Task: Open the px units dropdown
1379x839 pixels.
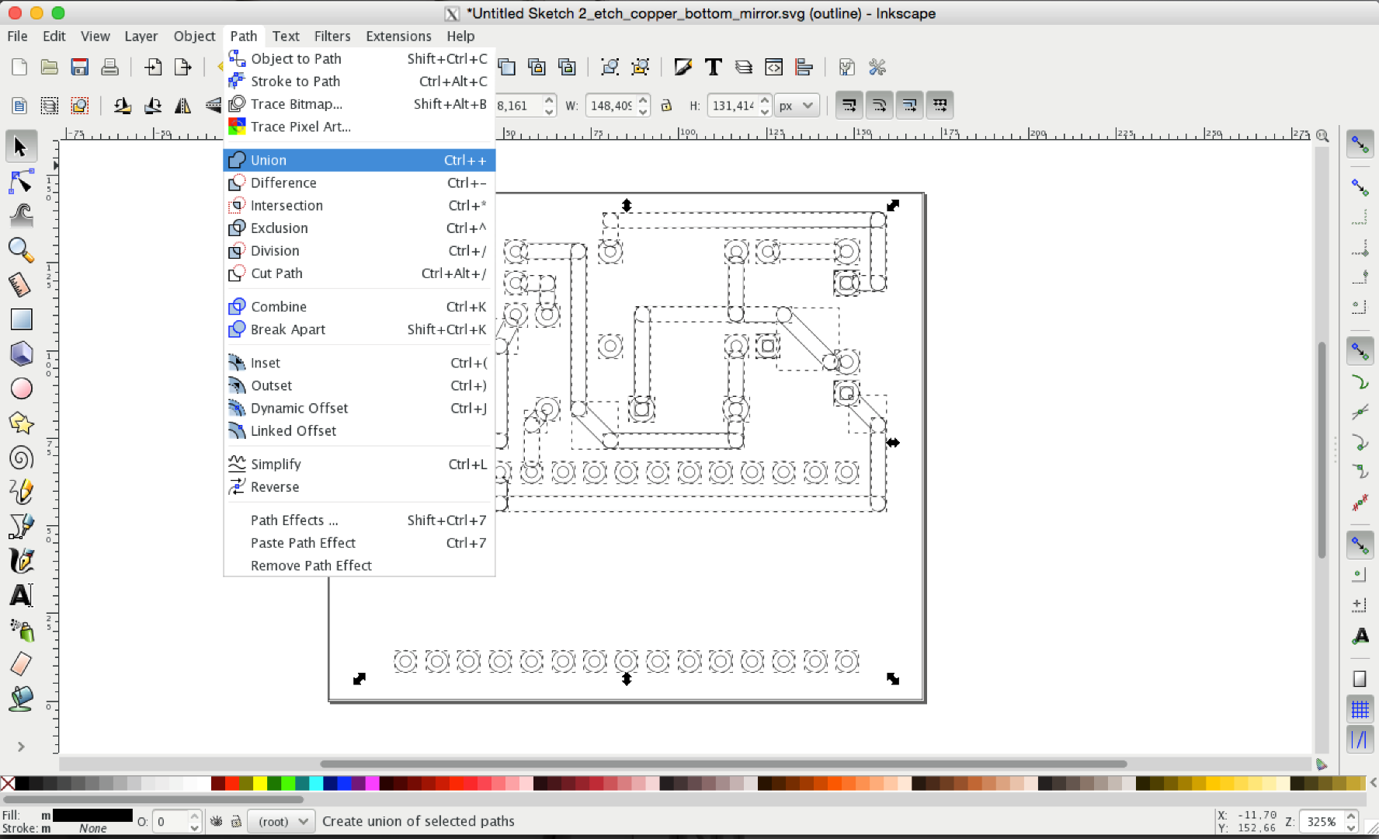Action: (x=797, y=106)
